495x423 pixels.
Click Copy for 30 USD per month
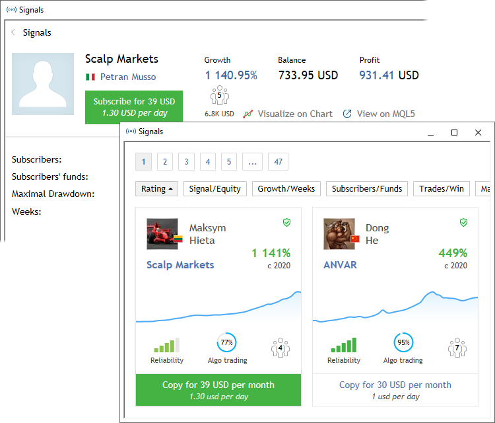[395, 390]
